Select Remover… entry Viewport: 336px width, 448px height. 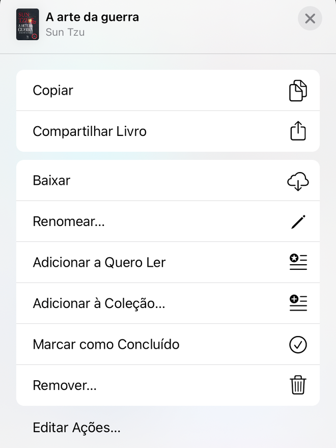pyautogui.click(x=168, y=385)
